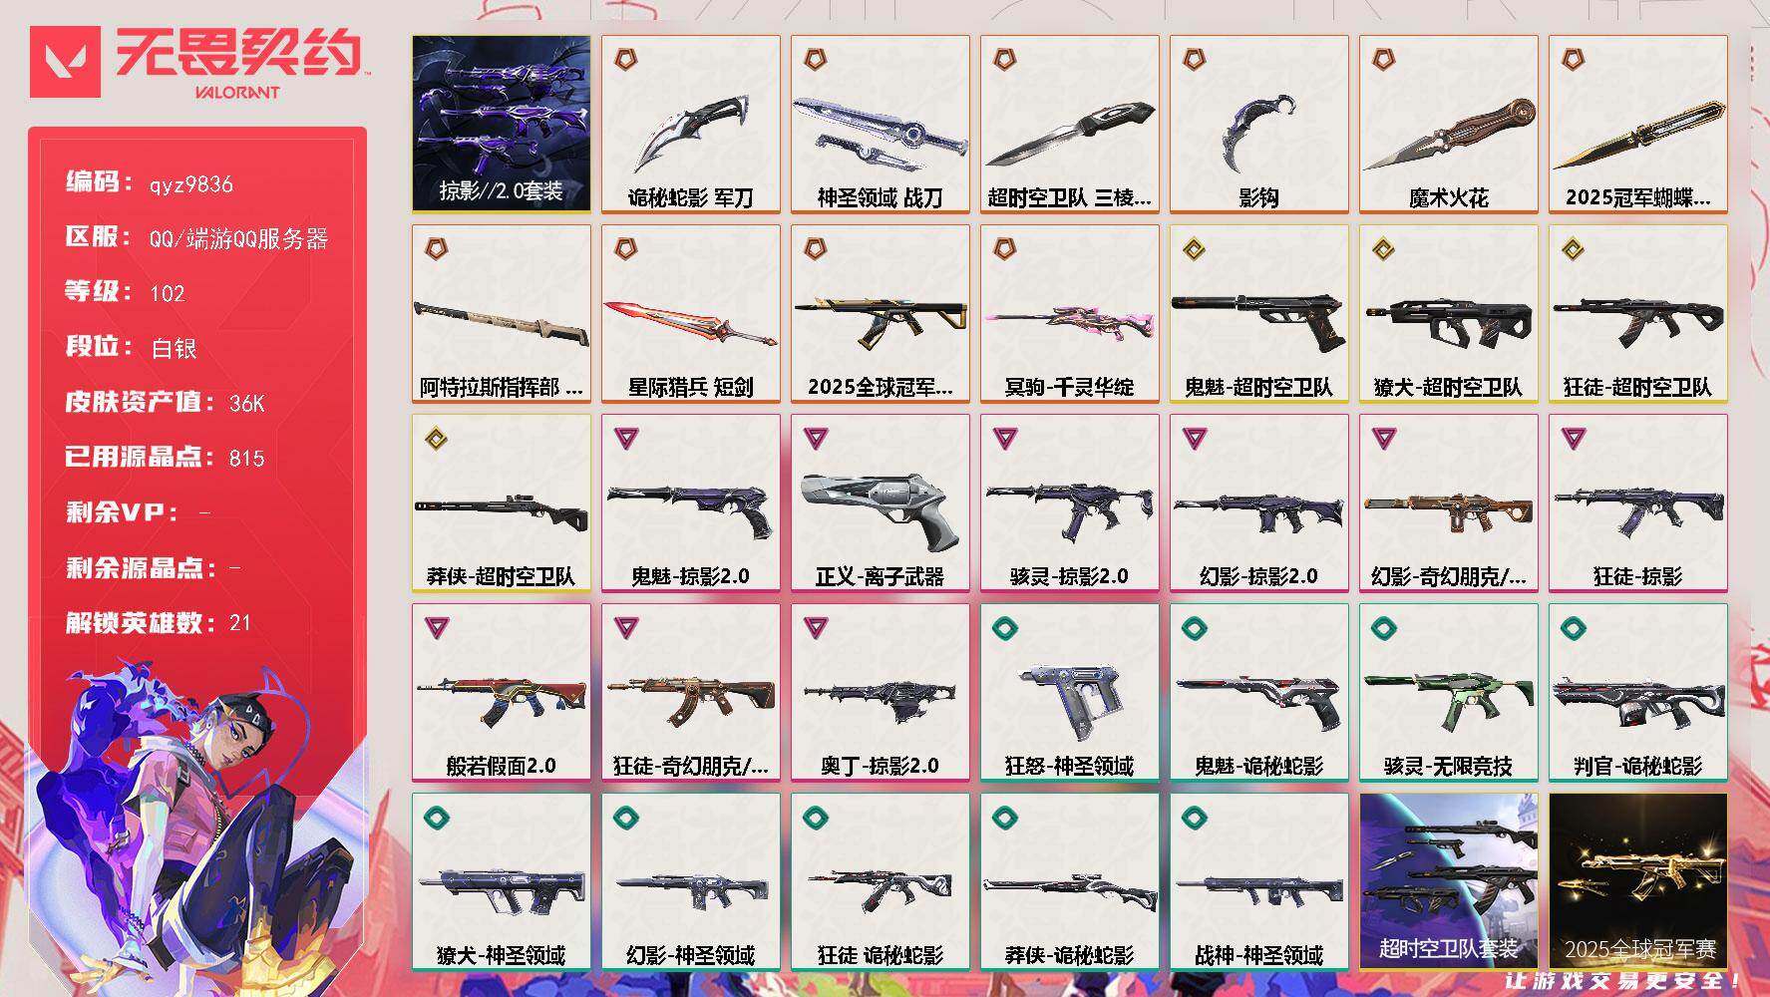
Task: Click the 鬼魅-超时空卫队 pistol card
Action: point(1258,313)
